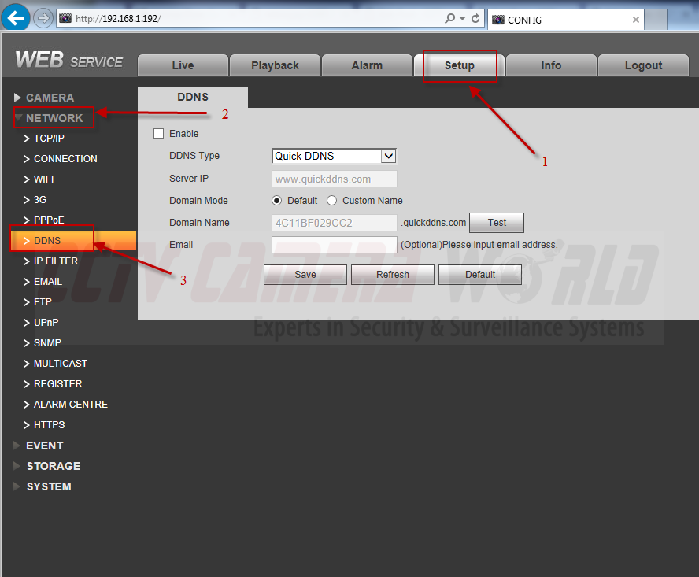Enable the DDNS checkbox
The image size is (699, 577).
pos(158,134)
